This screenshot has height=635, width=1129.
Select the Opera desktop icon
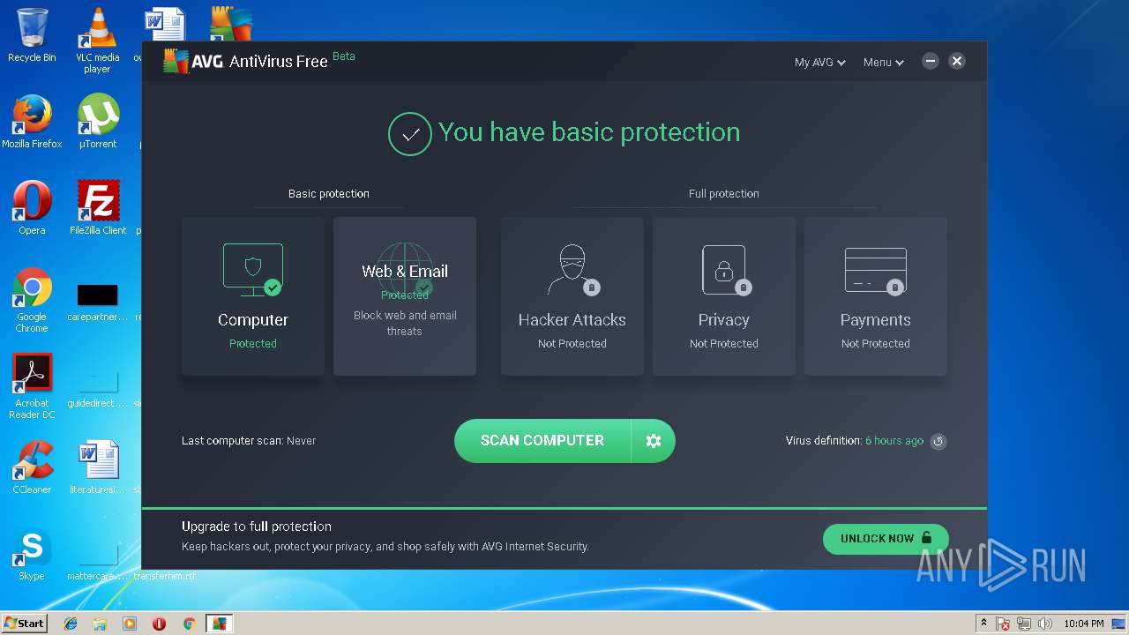point(32,208)
